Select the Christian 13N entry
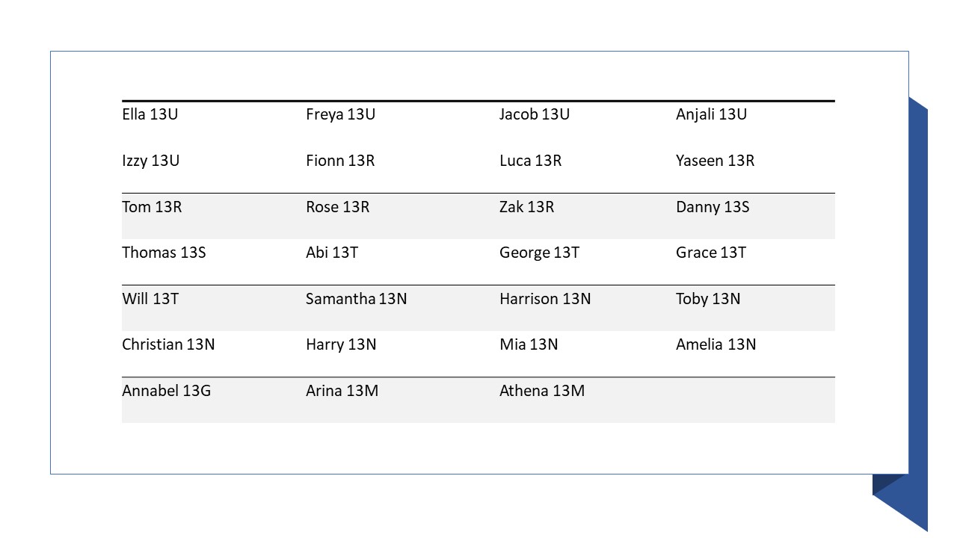This screenshot has width=957, height=538. [168, 344]
